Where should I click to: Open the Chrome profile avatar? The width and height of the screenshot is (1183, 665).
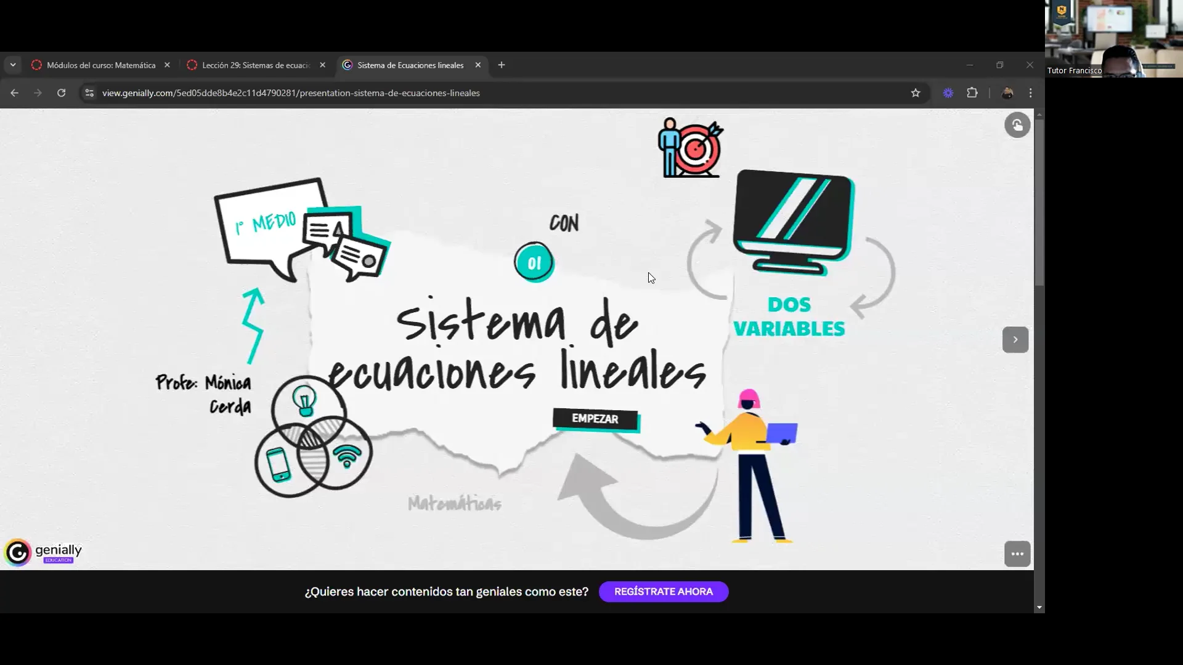(1009, 93)
